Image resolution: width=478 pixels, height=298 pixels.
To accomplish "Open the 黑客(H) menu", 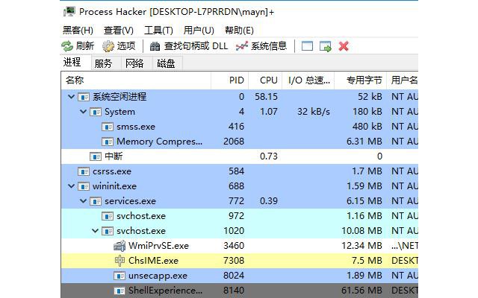I will click(78, 30).
